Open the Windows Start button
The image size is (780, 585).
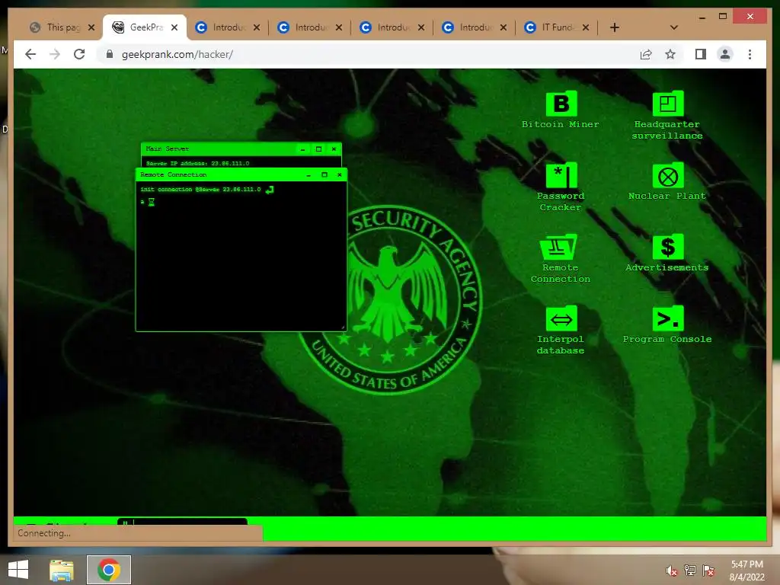coord(18,570)
